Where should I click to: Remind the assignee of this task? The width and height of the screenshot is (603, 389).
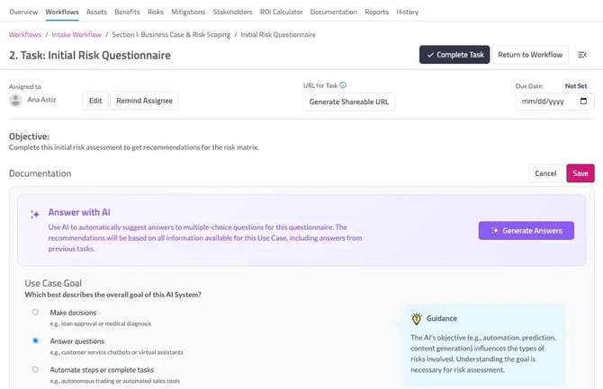144,101
